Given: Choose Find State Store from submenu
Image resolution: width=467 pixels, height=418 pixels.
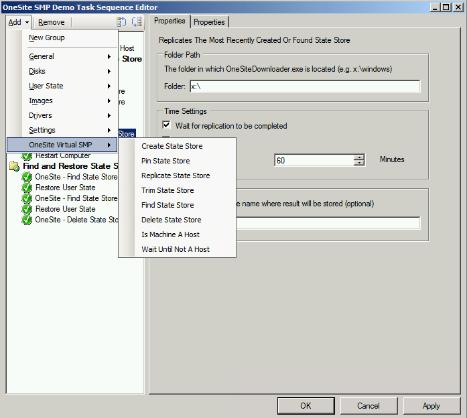Looking at the screenshot, I should pyautogui.click(x=178, y=205).
